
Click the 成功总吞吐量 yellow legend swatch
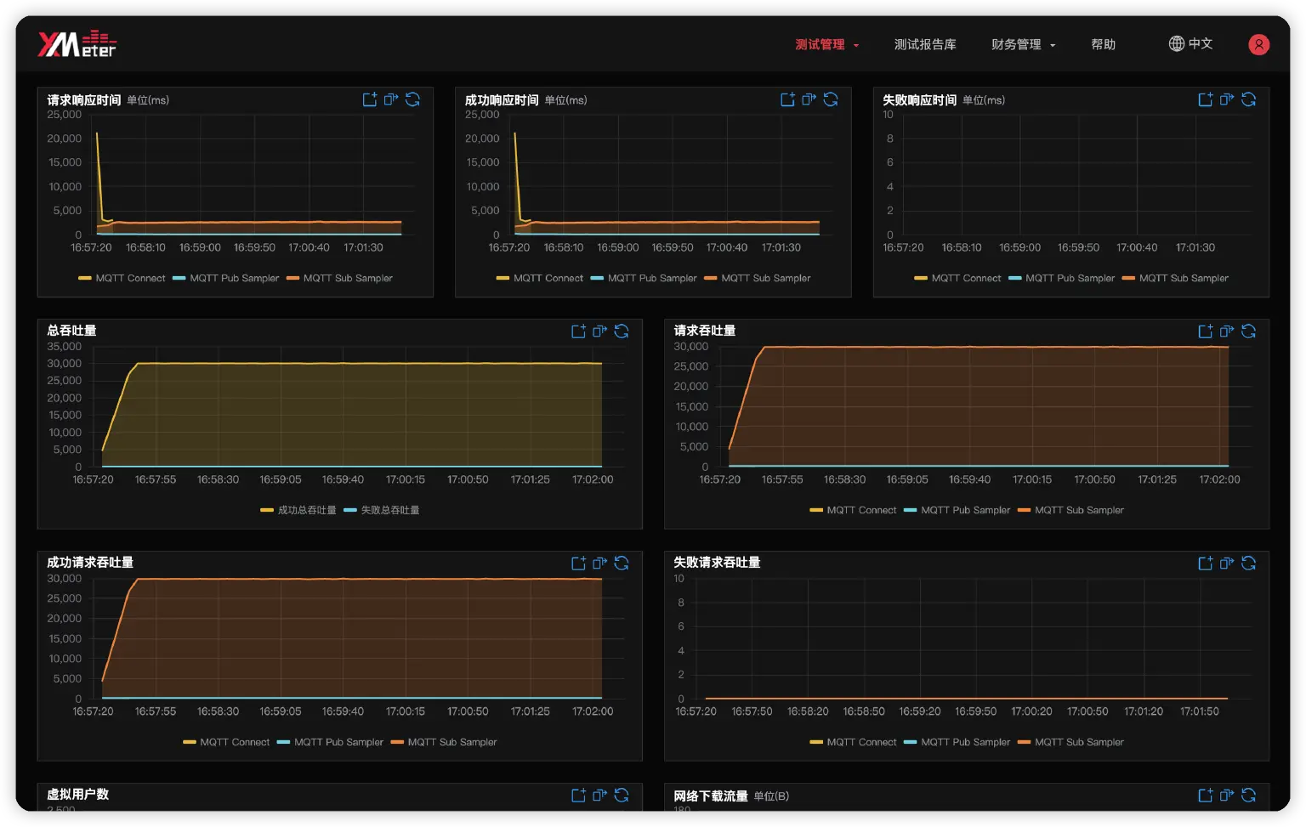tap(267, 510)
